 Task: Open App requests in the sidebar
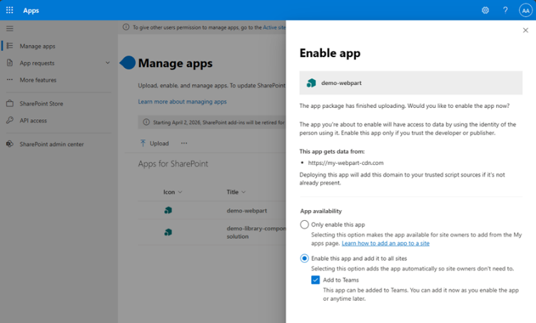click(x=37, y=63)
